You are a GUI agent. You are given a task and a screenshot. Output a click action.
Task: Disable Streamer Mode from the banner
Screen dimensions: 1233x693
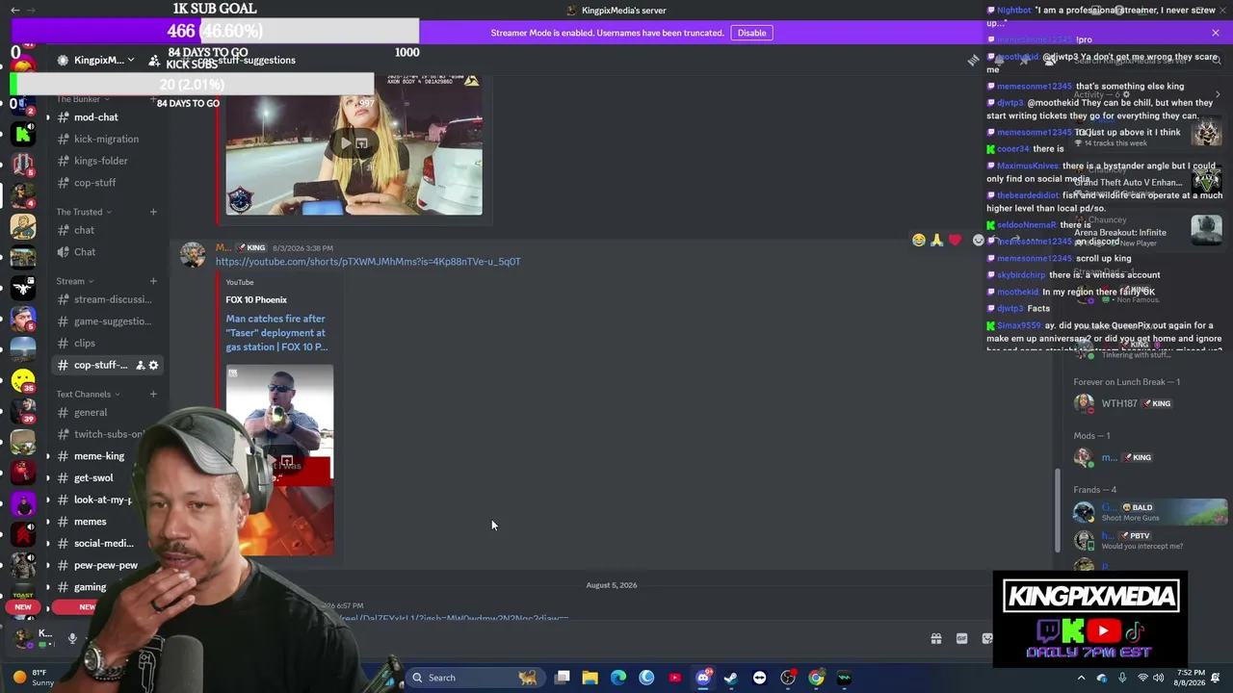[x=751, y=33]
